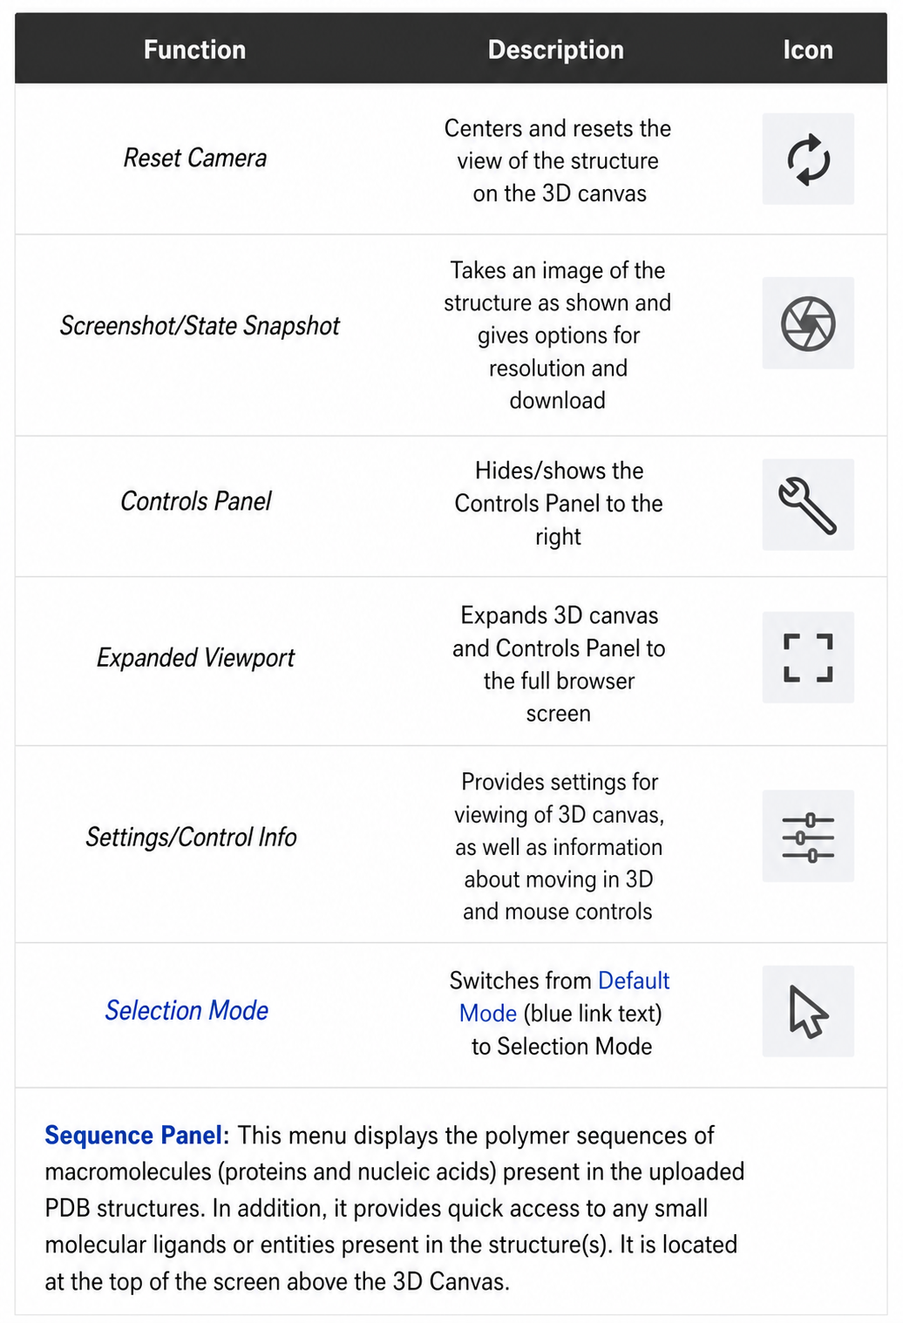The width and height of the screenshot is (903, 1323).
Task: Toggle the Controls Panel wrench icon
Action: [808, 505]
